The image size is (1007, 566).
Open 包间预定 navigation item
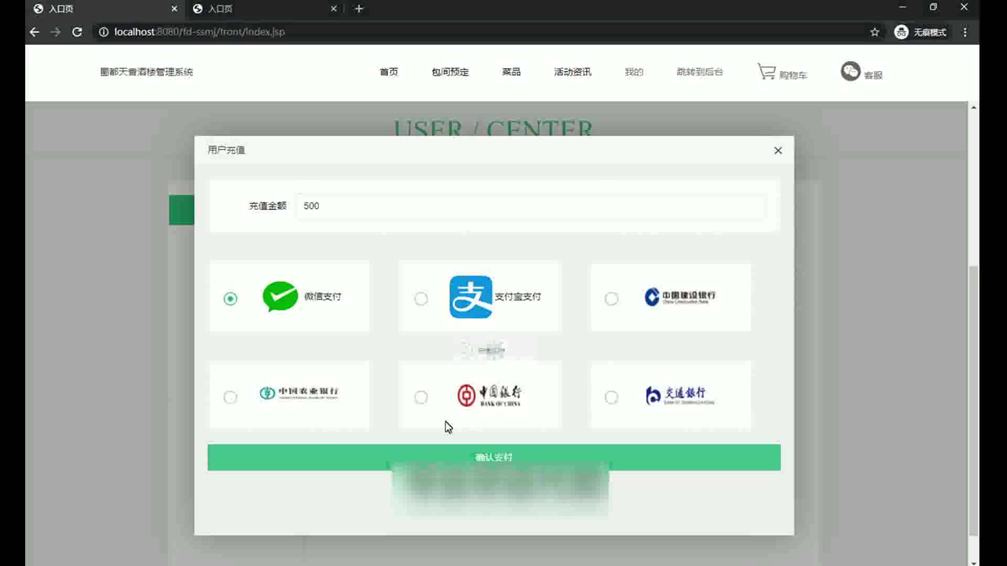pos(450,72)
